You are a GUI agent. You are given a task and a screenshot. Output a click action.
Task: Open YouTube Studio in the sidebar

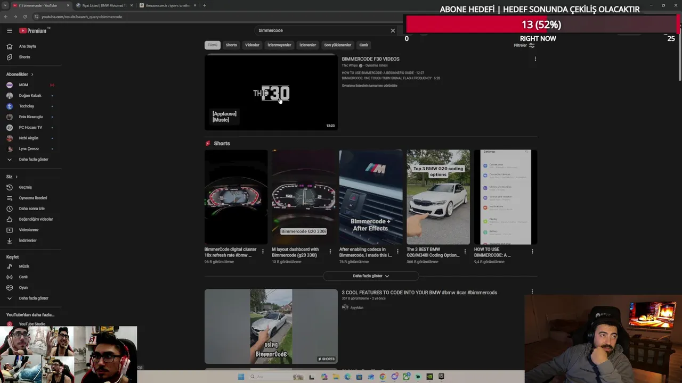tap(32, 324)
